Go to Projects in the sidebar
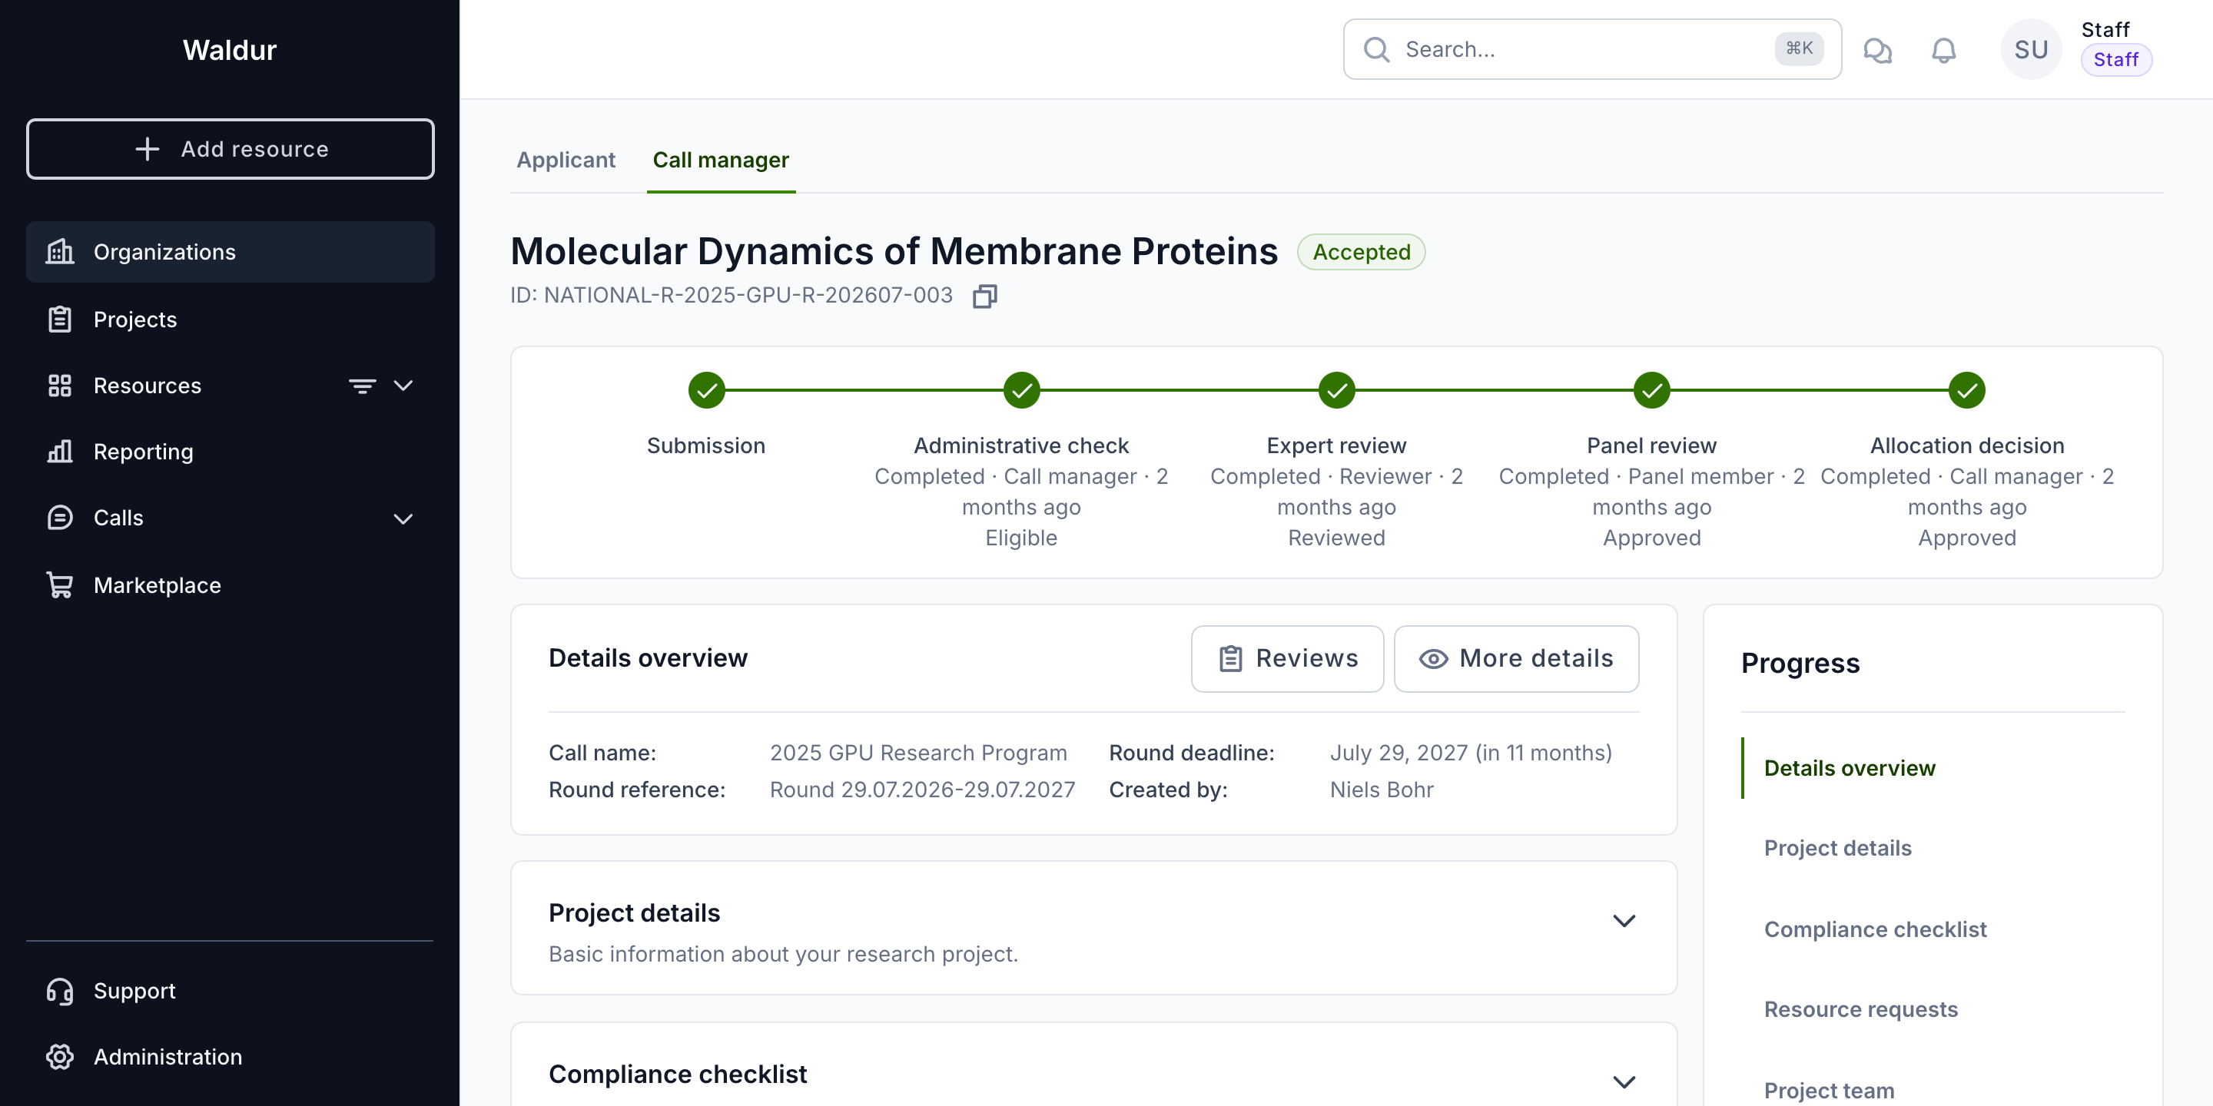Image resolution: width=2213 pixels, height=1106 pixels. pyautogui.click(x=231, y=320)
